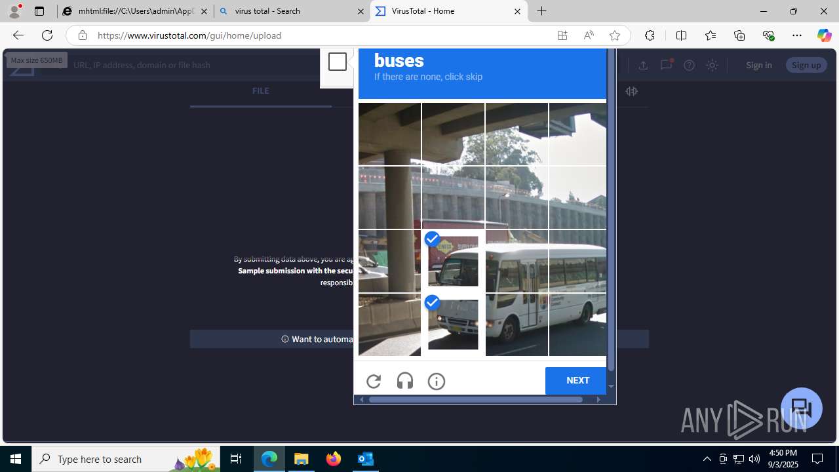Open Outlook from the taskbar
This screenshot has height=472, width=839.
pos(366,459)
